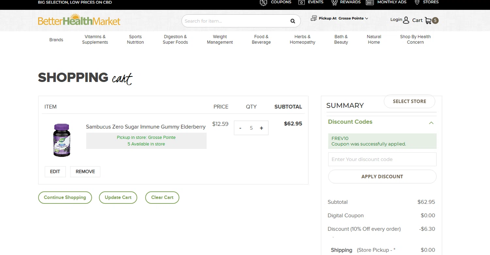Click the Stores link text
The image size is (490, 255).
(x=431, y=2)
